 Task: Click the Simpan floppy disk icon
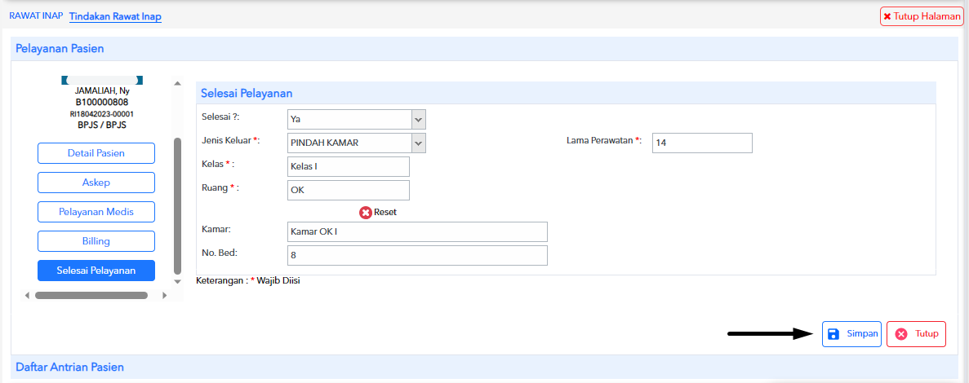pos(833,333)
